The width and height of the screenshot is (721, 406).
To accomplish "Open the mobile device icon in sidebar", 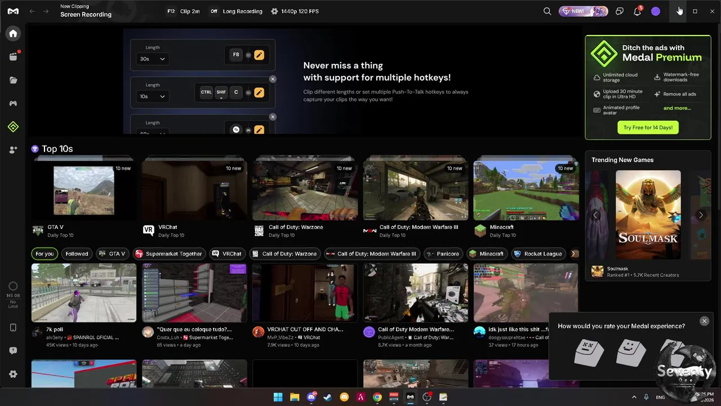I will point(13,328).
